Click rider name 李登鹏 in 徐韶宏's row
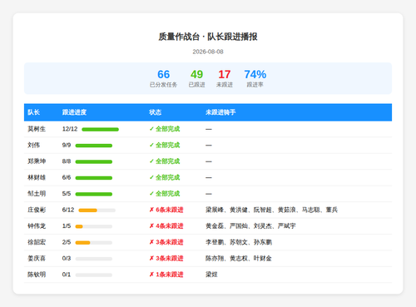 pyautogui.click(x=215, y=242)
